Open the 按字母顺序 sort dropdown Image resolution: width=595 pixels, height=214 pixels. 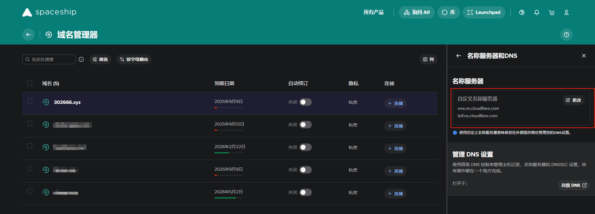134,59
